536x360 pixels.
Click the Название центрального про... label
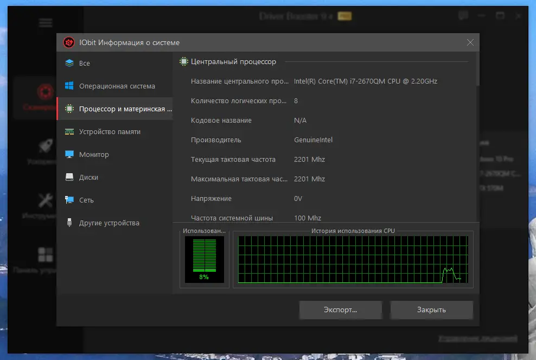pos(240,81)
